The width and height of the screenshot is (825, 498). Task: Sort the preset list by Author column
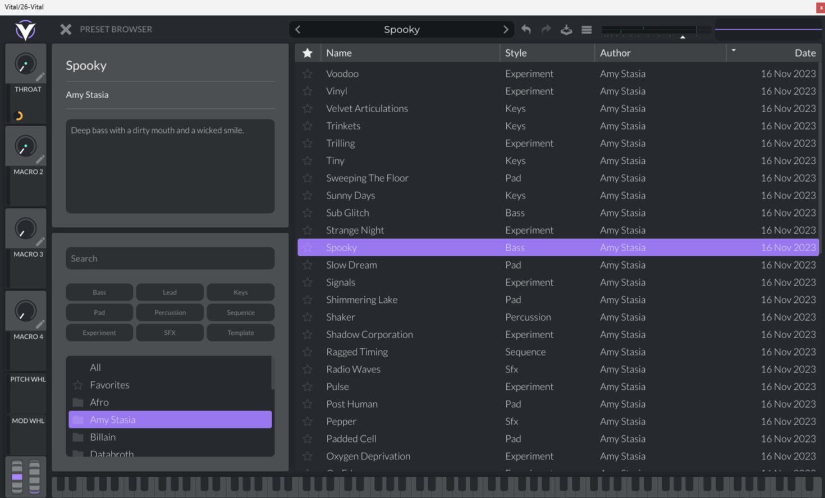tap(660, 53)
